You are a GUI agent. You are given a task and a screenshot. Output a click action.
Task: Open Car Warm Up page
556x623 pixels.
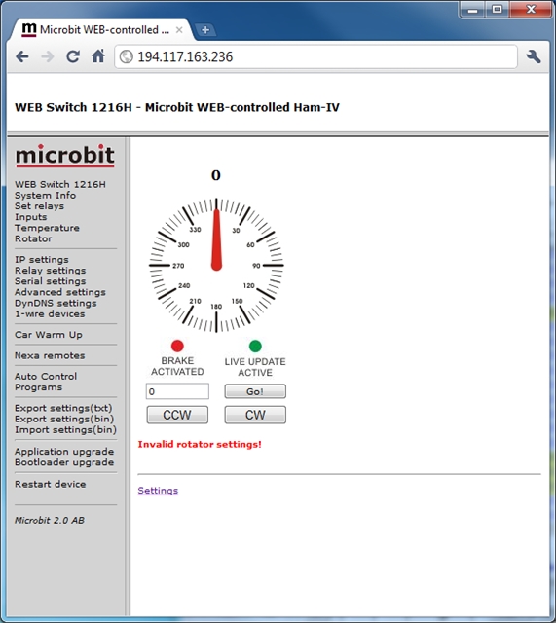coord(49,335)
